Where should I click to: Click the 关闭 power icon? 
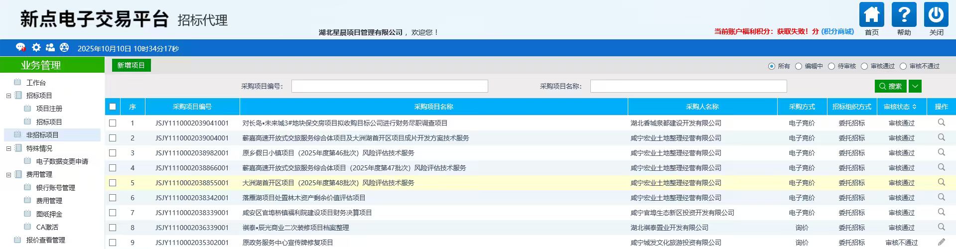[x=936, y=15]
